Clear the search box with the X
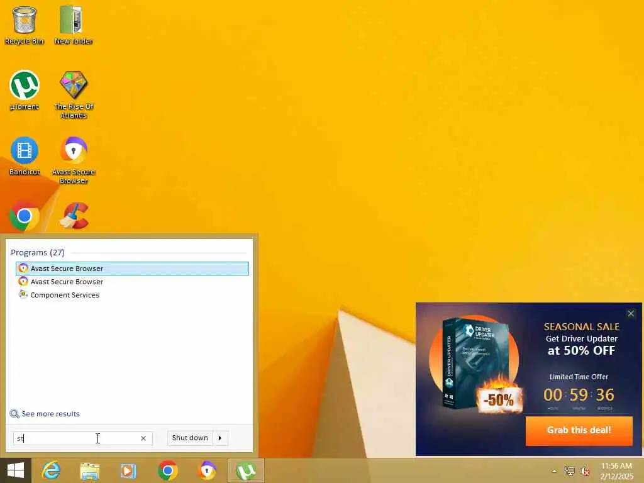 tap(143, 438)
